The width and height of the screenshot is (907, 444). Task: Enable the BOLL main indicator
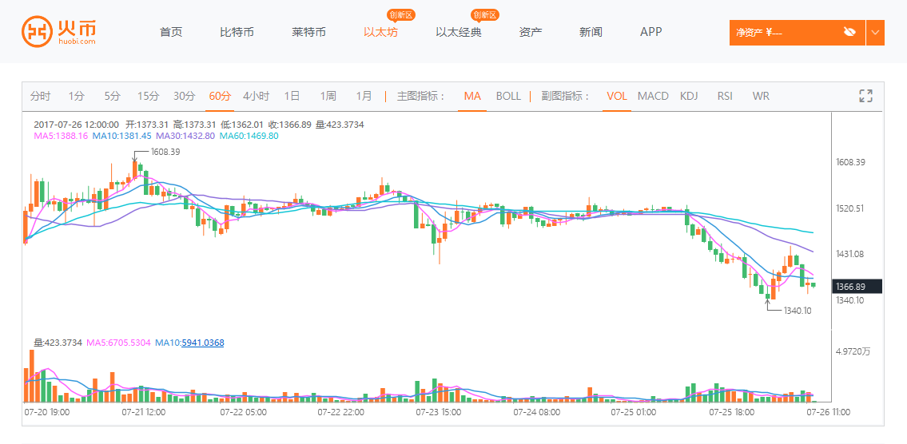coord(508,96)
